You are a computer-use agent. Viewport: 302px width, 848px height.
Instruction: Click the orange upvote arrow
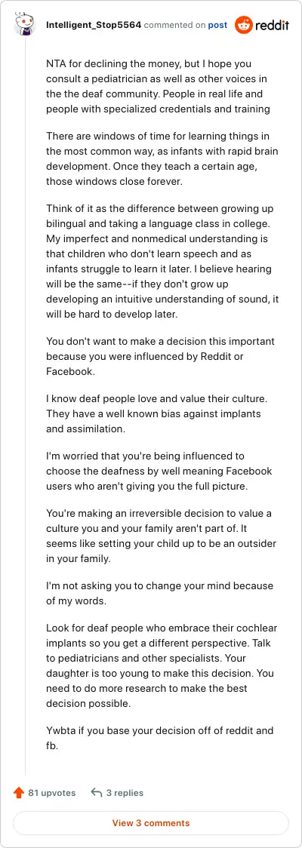(x=19, y=793)
